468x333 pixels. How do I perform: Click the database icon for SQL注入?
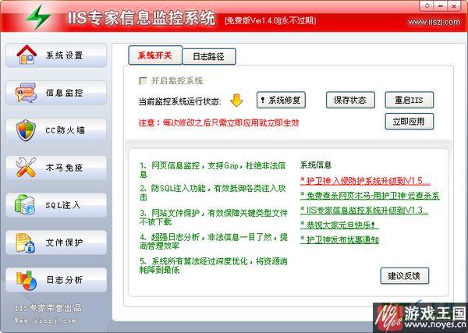[x=25, y=204]
